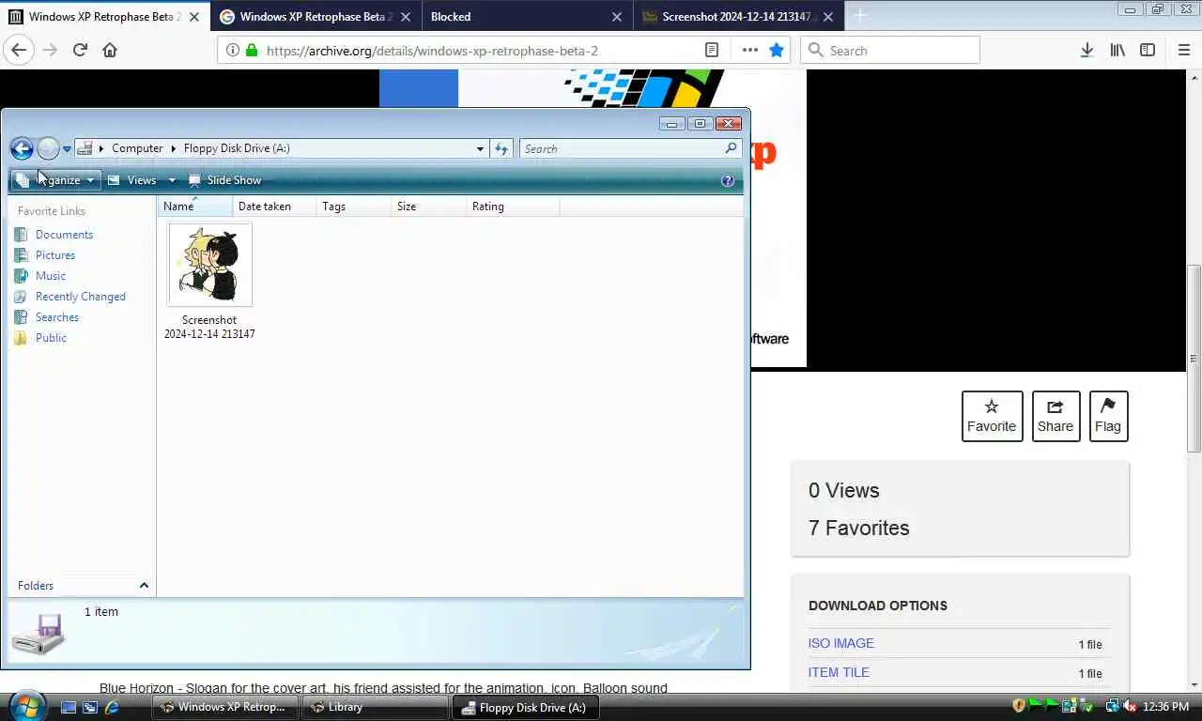This screenshot has height=721, width=1202.
Task: Start Slide Show in Explorer toolbar
Action: click(225, 180)
